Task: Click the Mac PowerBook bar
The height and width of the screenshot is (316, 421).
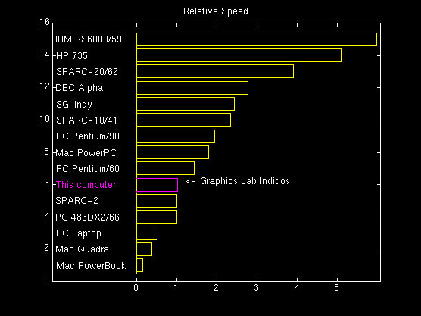Action: point(139,265)
